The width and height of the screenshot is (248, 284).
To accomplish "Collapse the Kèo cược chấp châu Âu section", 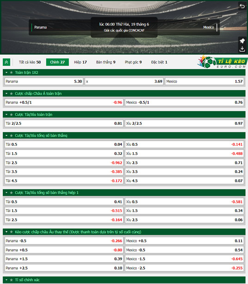I will click(6, 232).
